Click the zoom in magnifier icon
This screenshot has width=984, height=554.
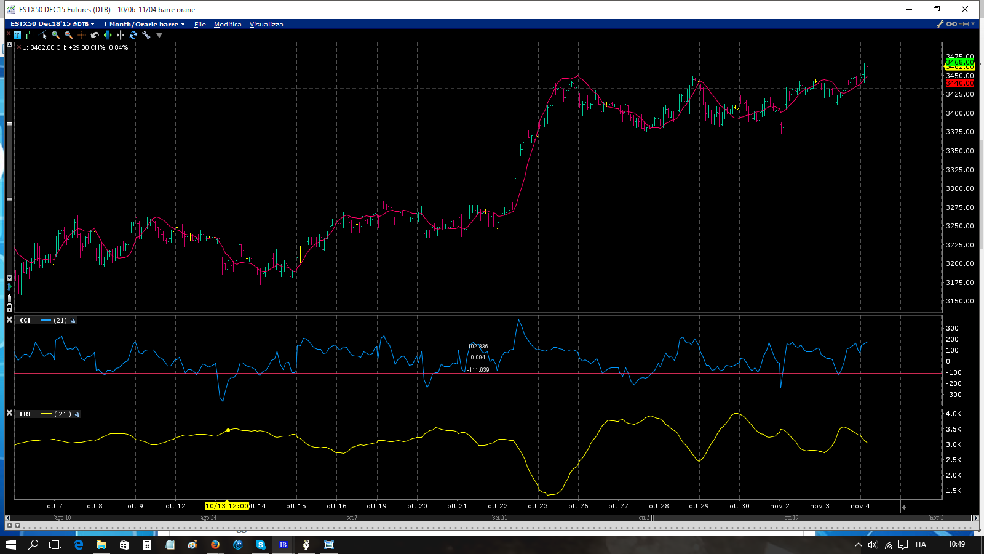(56, 35)
